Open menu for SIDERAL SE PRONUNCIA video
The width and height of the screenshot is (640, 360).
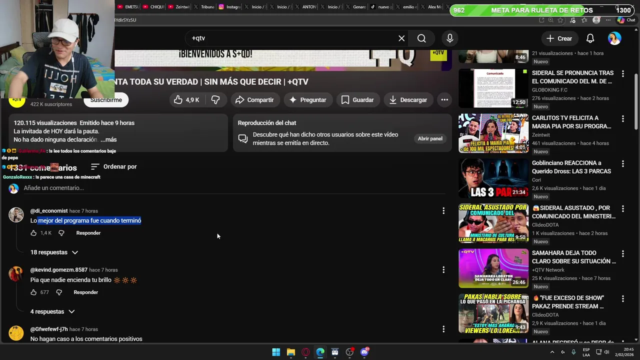click(622, 73)
